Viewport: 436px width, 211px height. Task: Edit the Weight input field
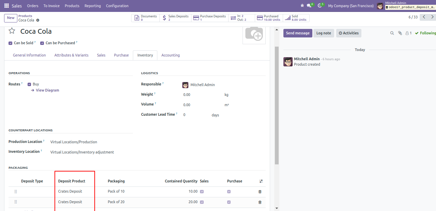click(x=202, y=95)
